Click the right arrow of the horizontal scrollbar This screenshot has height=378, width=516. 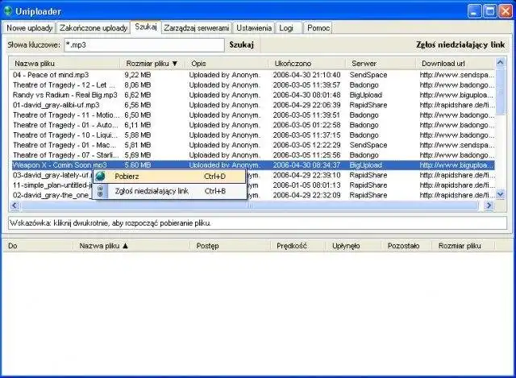point(489,206)
